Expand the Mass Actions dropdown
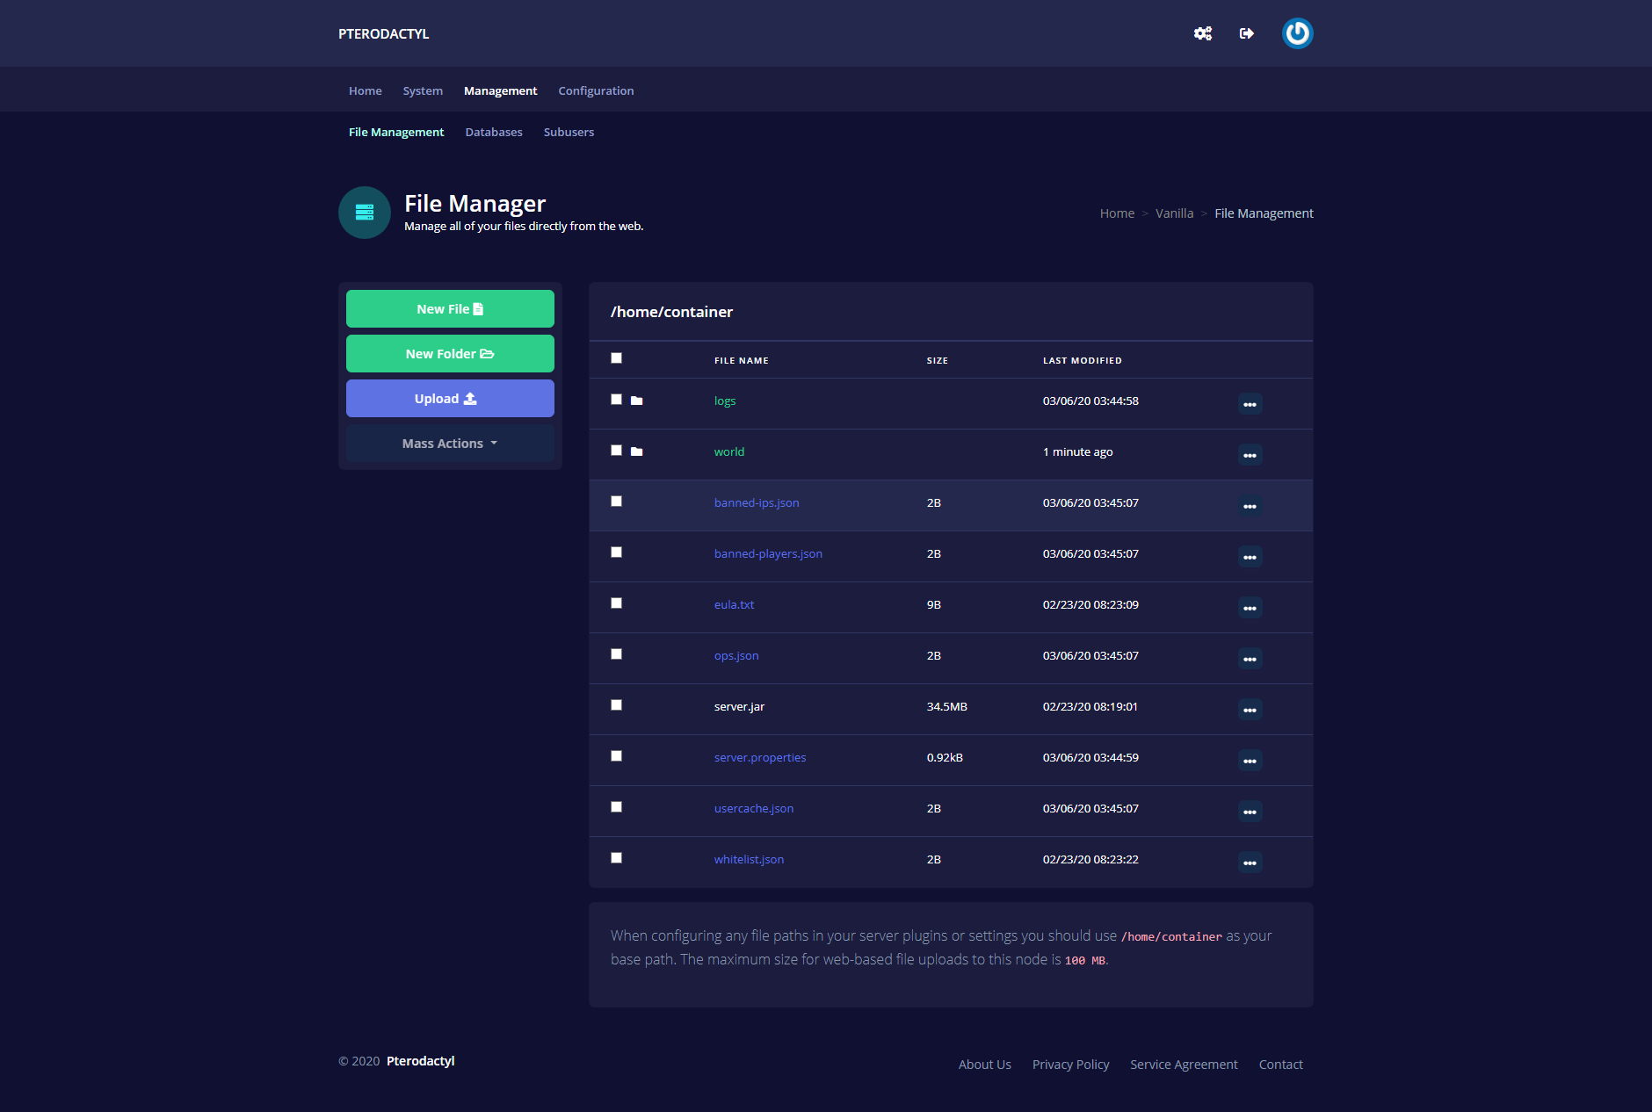Image resolution: width=1652 pixels, height=1112 pixels. 450,444
